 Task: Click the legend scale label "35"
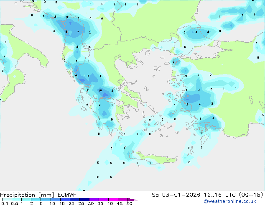(x=100, y=203)
